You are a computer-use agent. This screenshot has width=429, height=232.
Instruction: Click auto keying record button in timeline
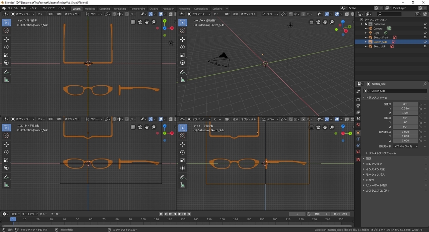pyautogui.click(x=161, y=214)
